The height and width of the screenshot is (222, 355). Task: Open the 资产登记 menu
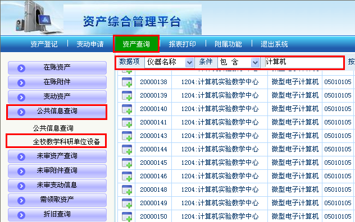(x=44, y=44)
